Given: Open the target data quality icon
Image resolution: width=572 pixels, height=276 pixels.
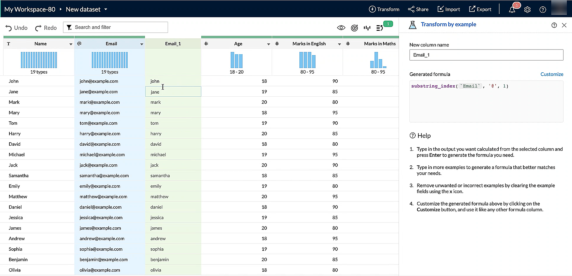Looking at the screenshot, I should point(354,28).
